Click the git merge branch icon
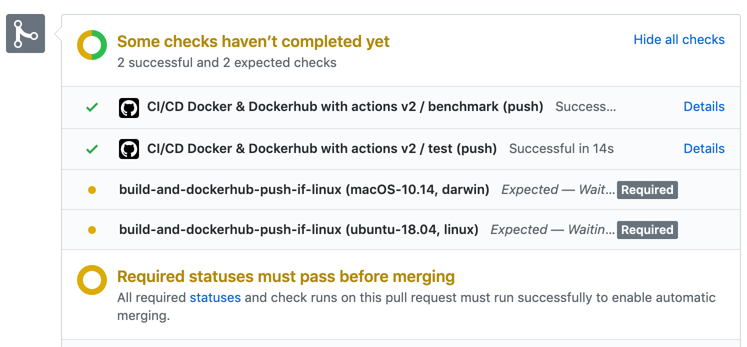This screenshot has width=747, height=347. 25,33
